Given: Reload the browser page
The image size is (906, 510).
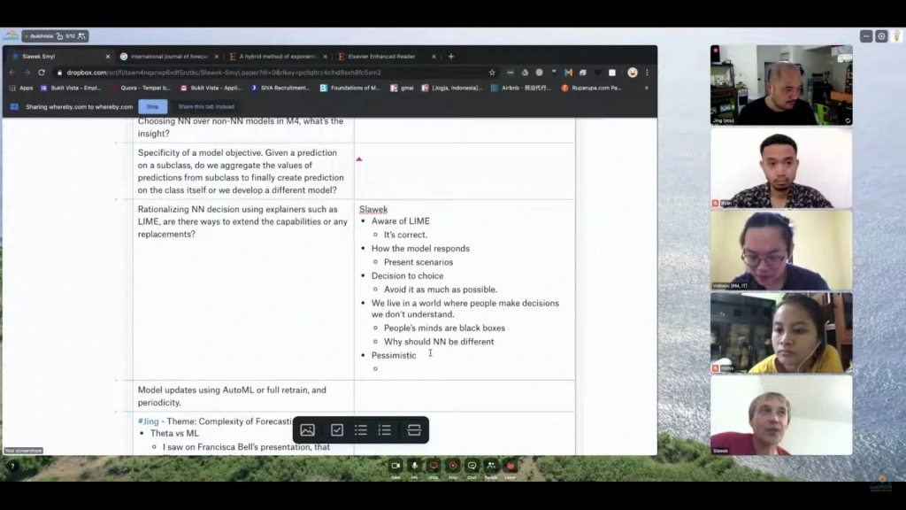Looking at the screenshot, I should pos(42,73).
